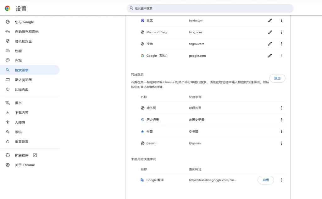Click the Google G icon in sidebar
The height and width of the screenshot is (199, 322).
point(8,22)
